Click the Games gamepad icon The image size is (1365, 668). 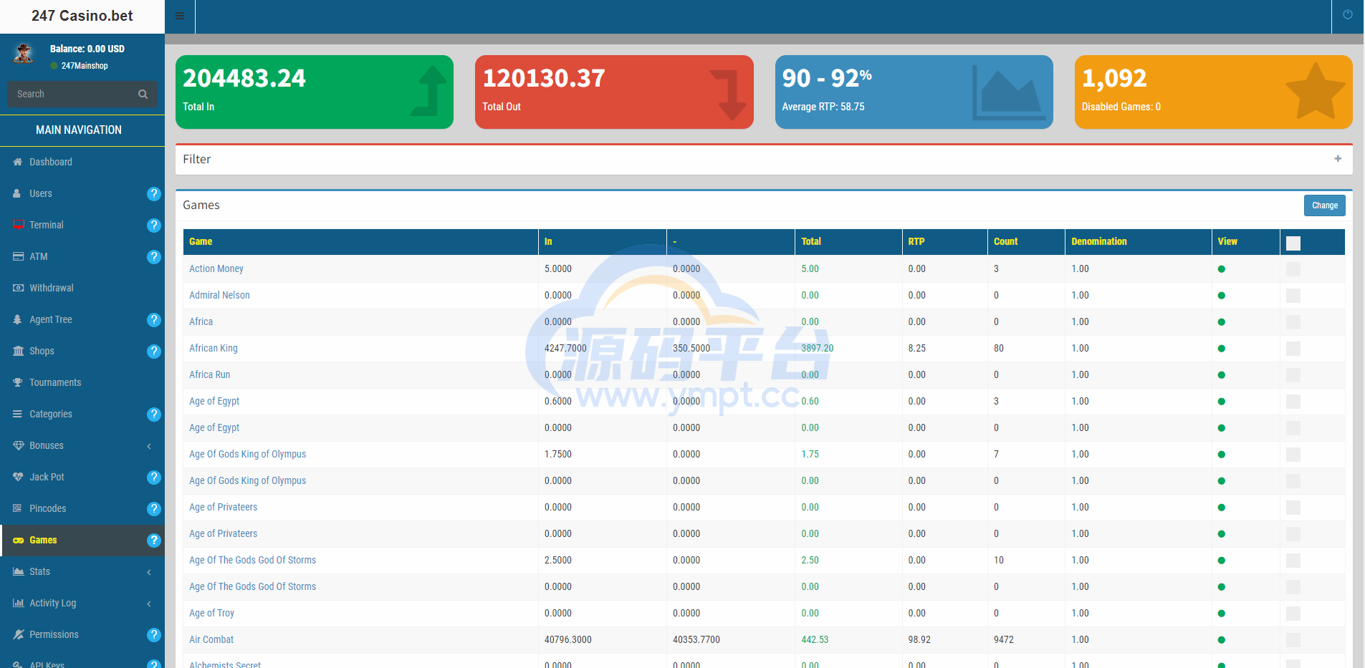tap(19, 540)
